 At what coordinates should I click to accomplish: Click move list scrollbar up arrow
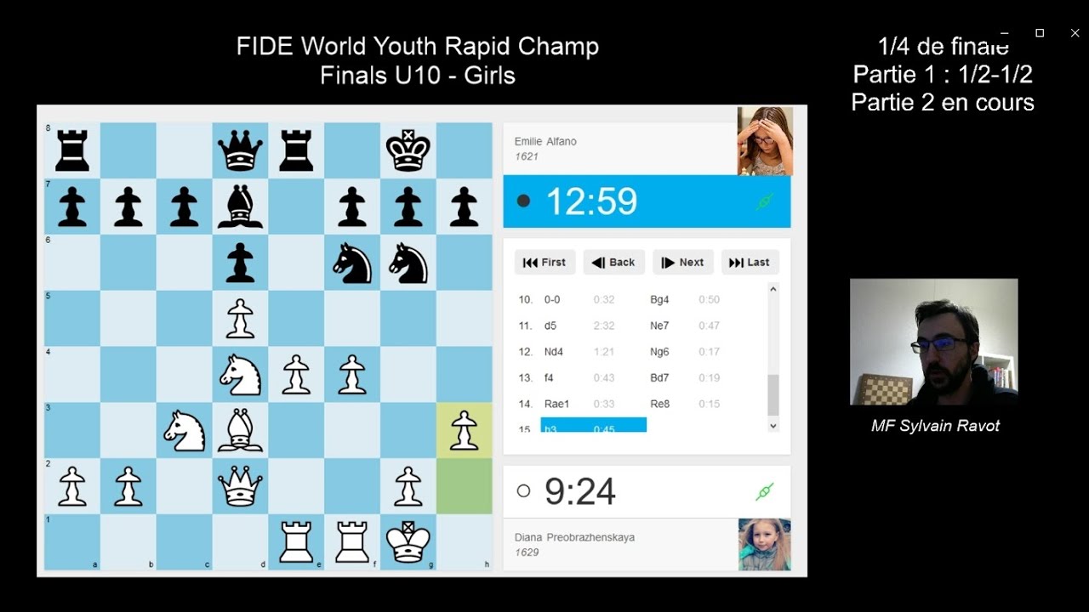click(773, 289)
